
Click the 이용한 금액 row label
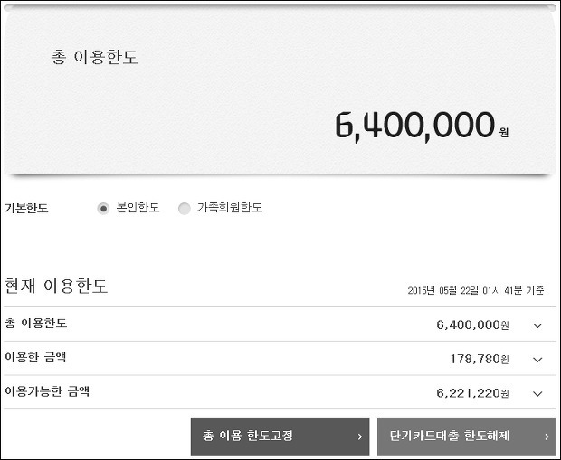[x=35, y=357]
